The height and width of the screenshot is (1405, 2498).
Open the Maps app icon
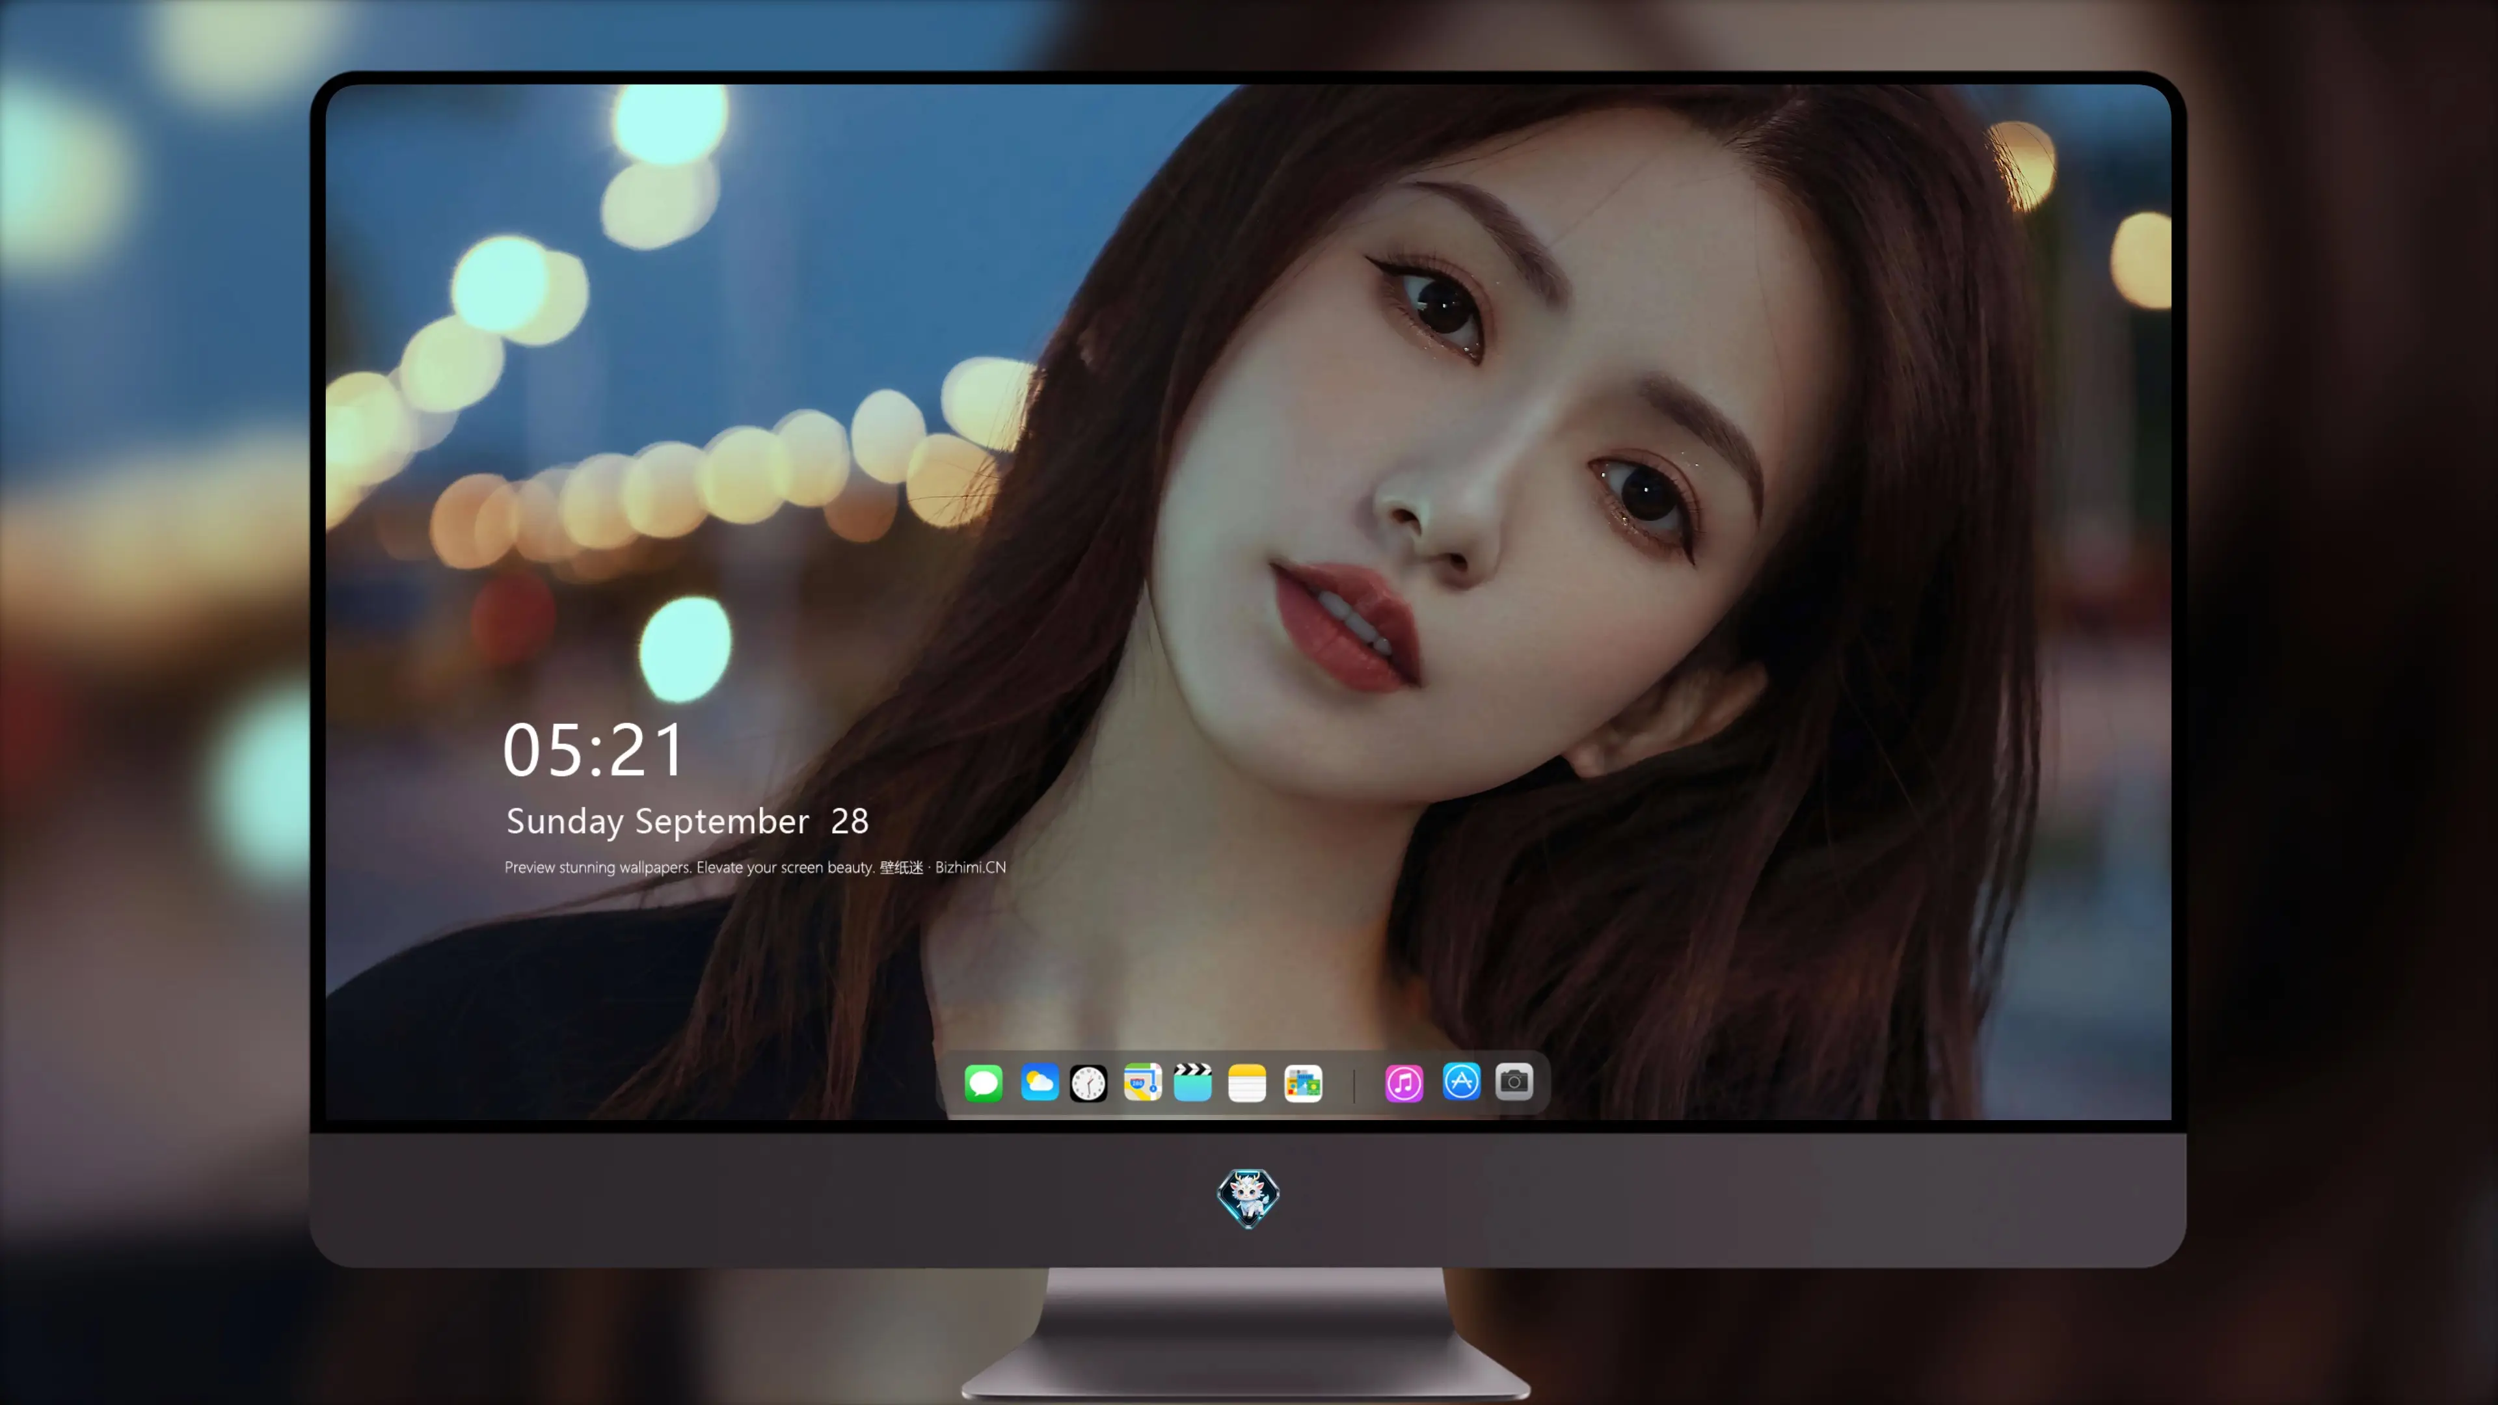click(1142, 1082)
